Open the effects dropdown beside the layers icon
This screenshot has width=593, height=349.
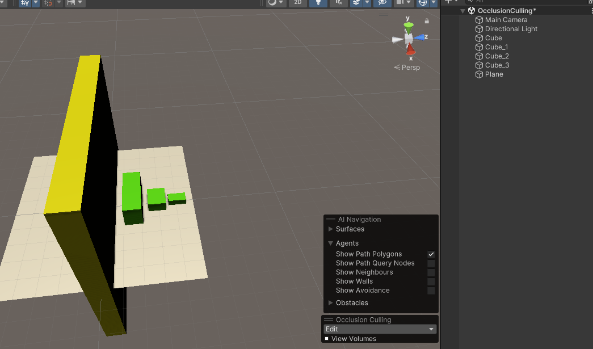click(367, 3)
